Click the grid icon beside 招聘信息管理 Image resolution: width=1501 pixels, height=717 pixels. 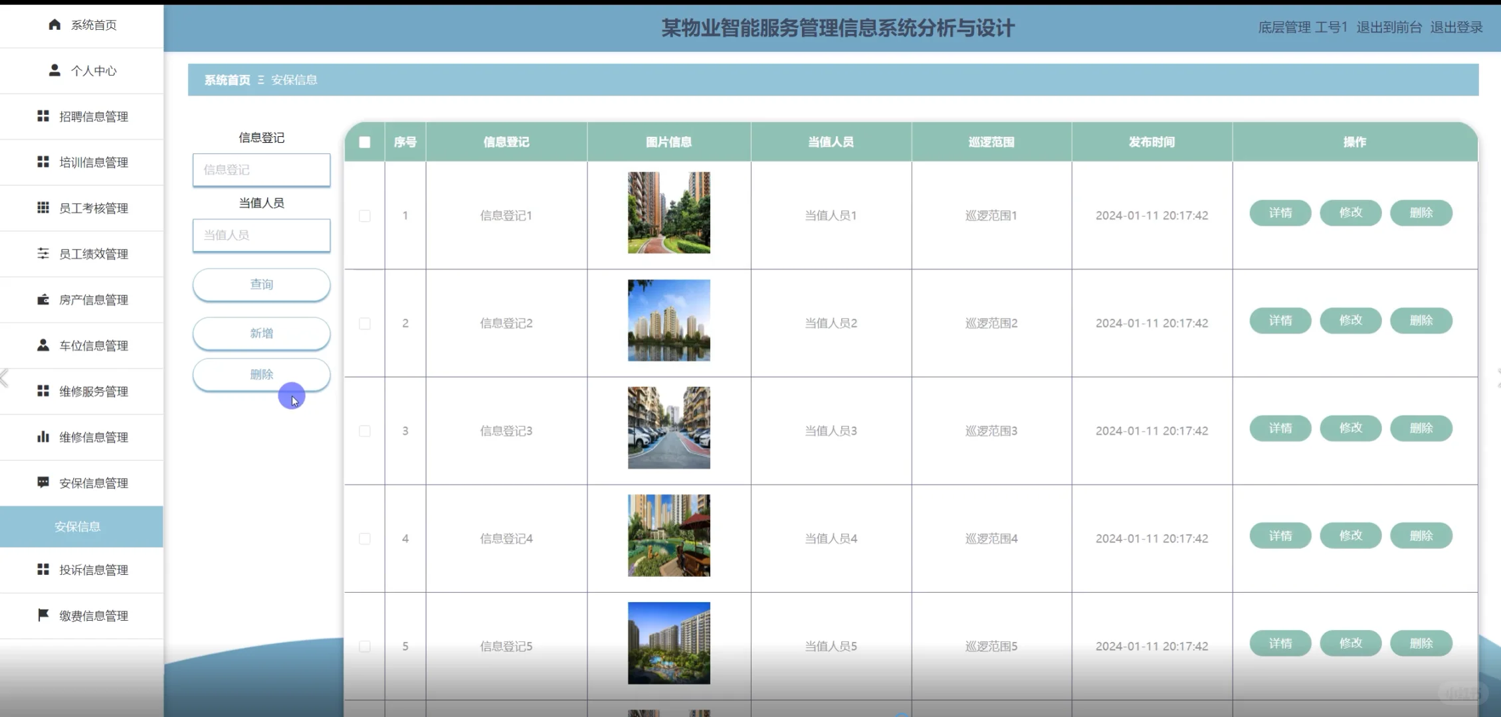click(x=43, y=116)
